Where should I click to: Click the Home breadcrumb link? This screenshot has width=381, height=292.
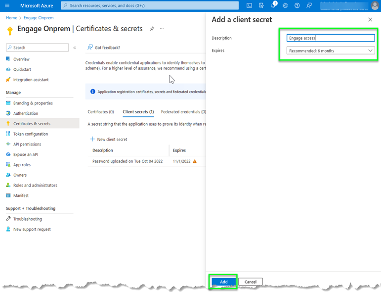(x=11, y=18)
